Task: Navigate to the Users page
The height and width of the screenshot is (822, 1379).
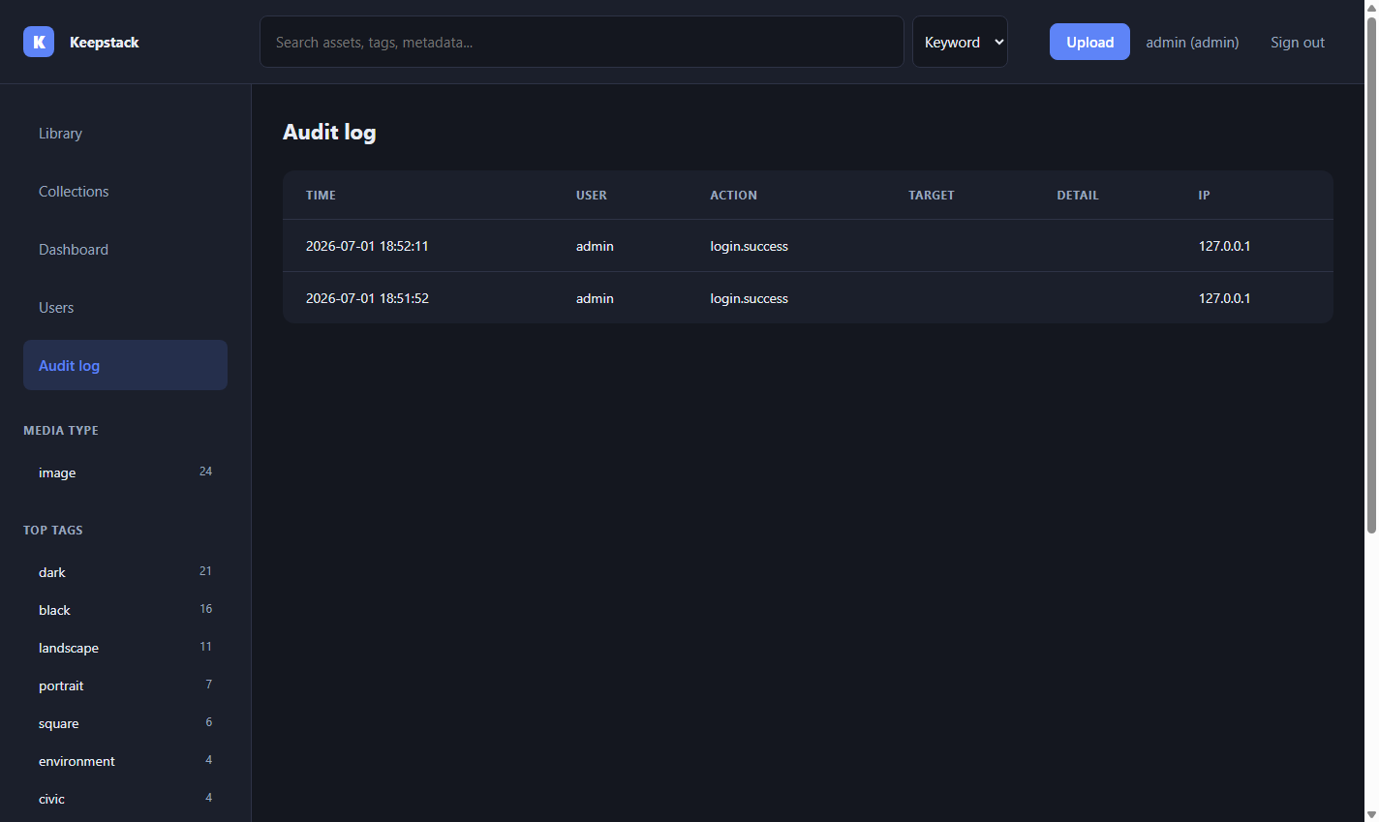Action: [125, 308]
